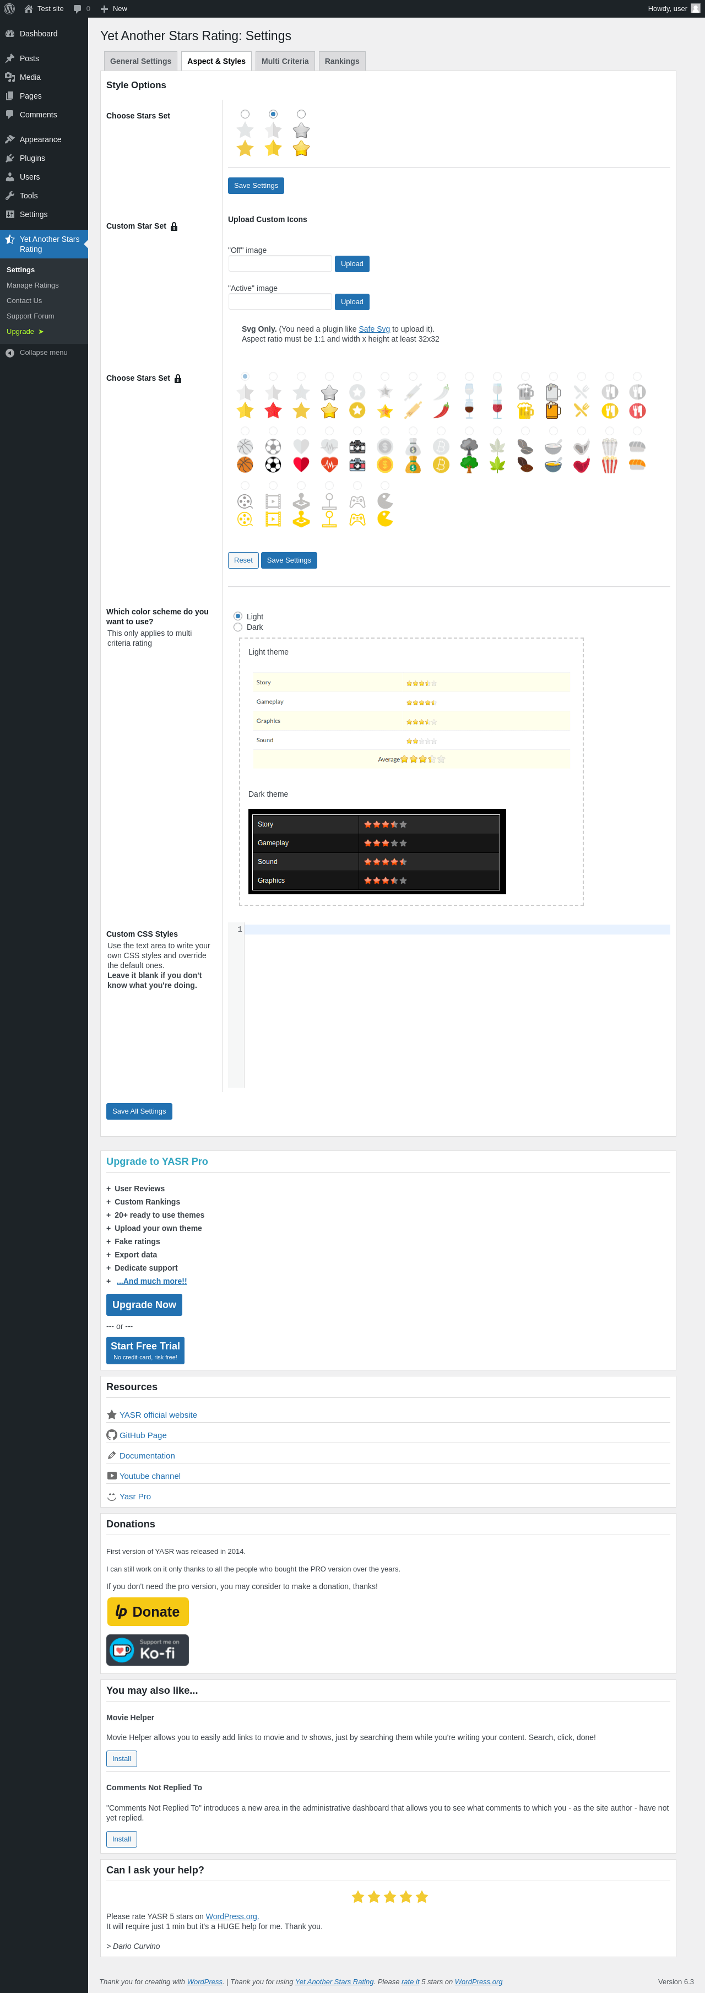Click Upload button for the Active image
The height and width of the screenshot is (1993, 705).
tap(352, 302)
